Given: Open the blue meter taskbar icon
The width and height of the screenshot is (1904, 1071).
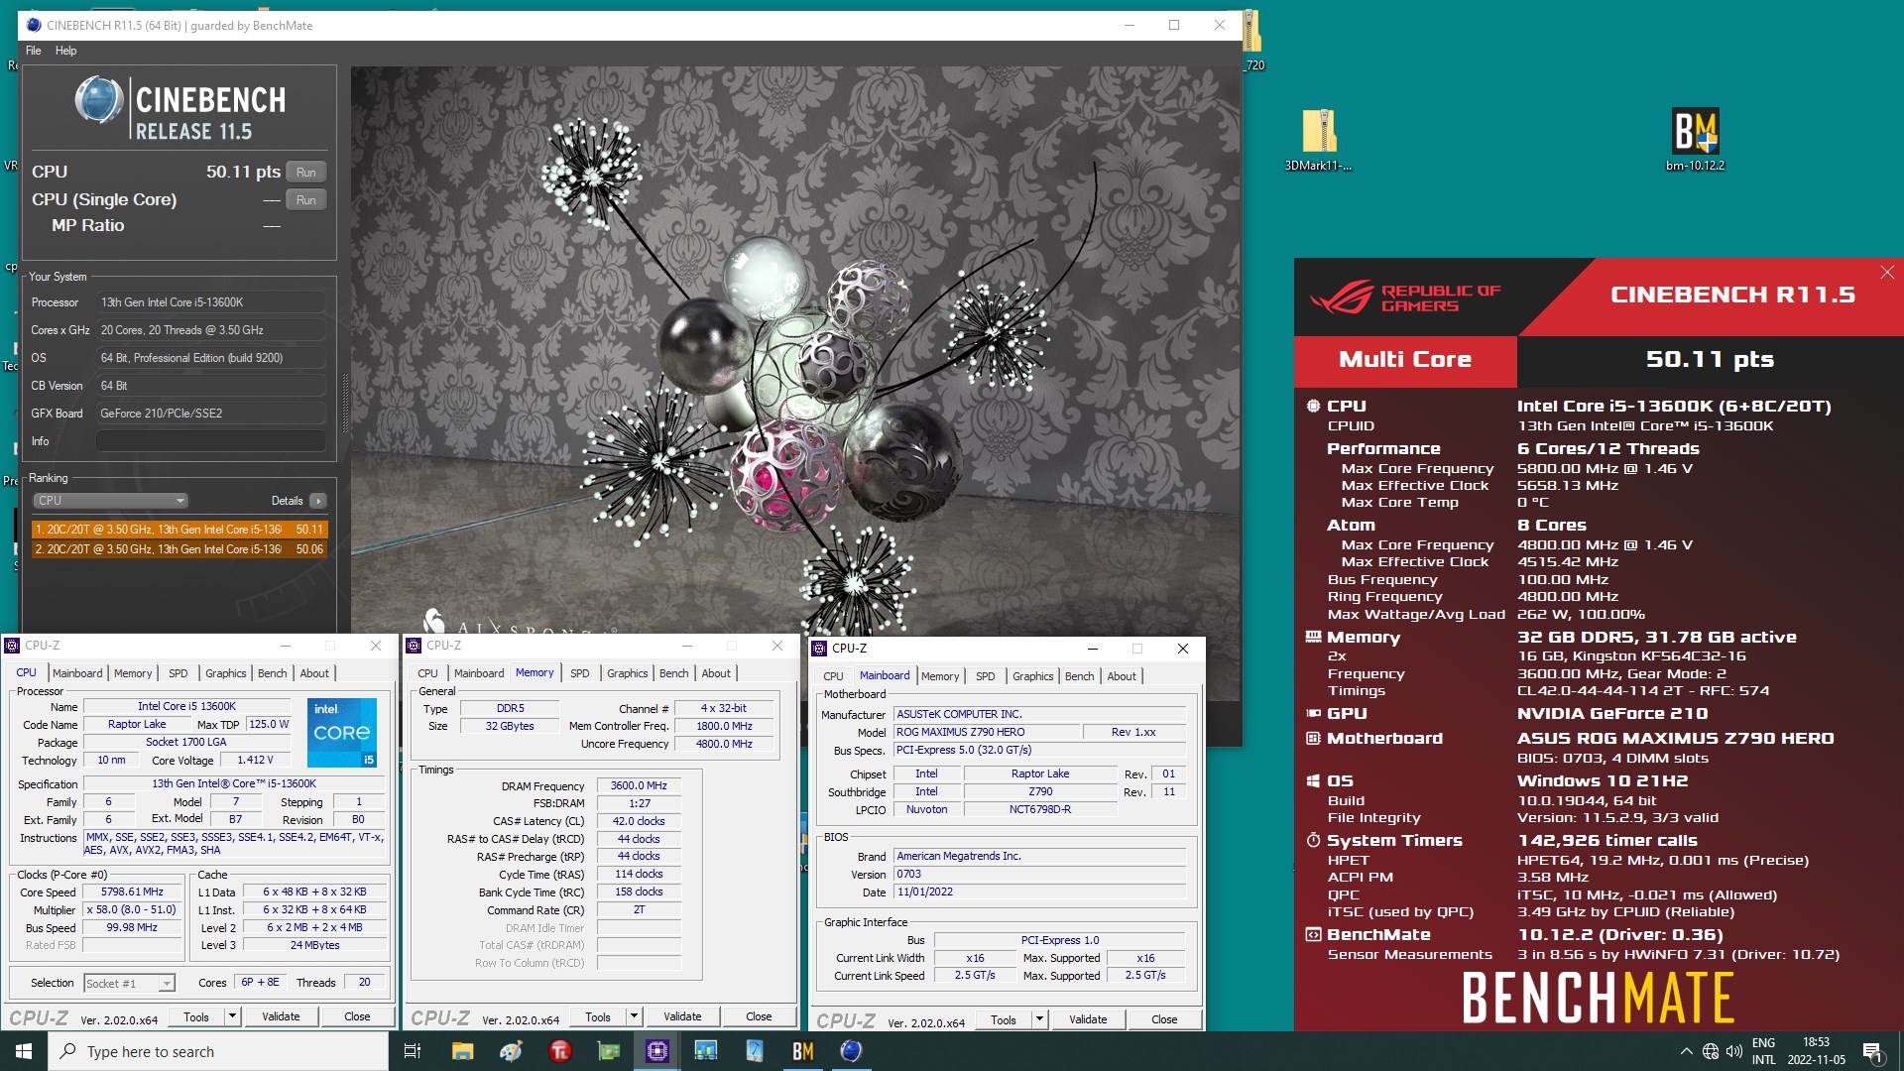Looking at the screenshot, I should [754, 1051].
